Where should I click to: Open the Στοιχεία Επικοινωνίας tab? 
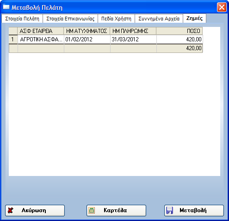pos(70,19)
